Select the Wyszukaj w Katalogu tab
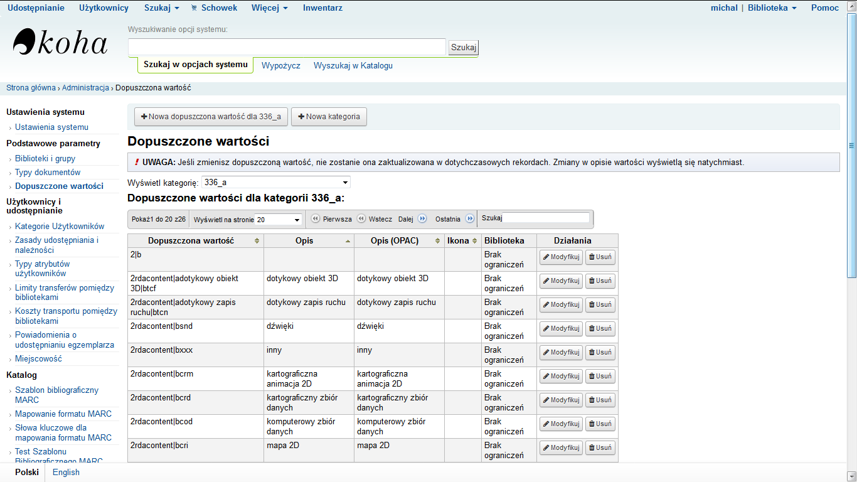The width and height of the screenshot is (857, 482). [353, 65]
